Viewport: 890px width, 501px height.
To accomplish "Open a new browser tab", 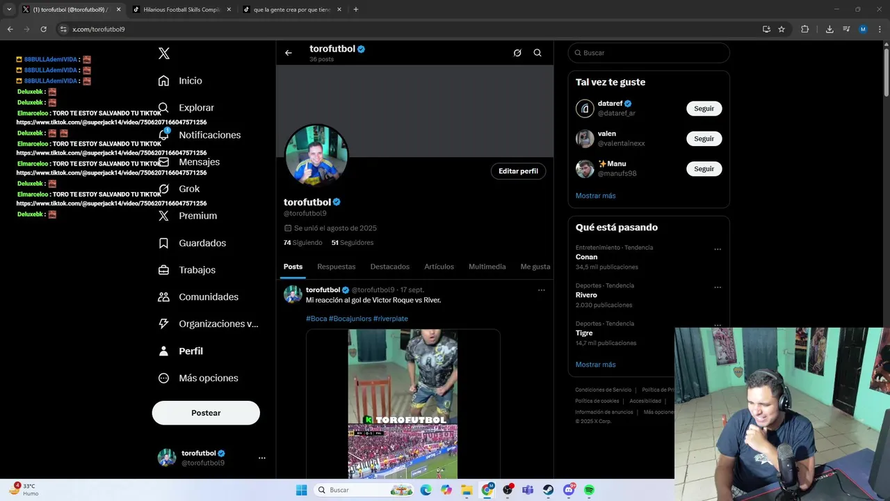I will tap(356, 10).
